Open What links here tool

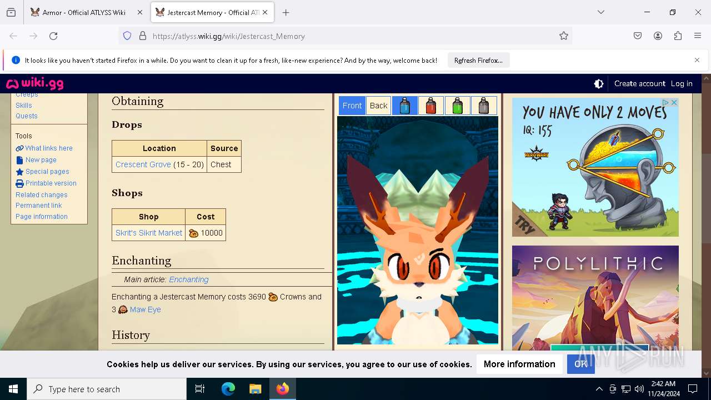(x=49, y=148)
